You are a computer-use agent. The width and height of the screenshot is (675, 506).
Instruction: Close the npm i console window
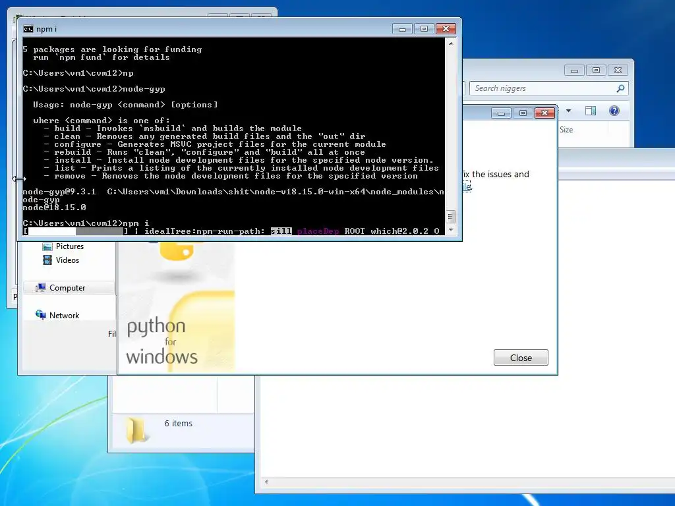tap(446, 29)
